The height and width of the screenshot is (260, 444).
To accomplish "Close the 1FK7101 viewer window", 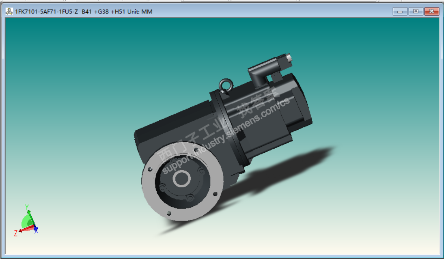I will tap(432, 12).
